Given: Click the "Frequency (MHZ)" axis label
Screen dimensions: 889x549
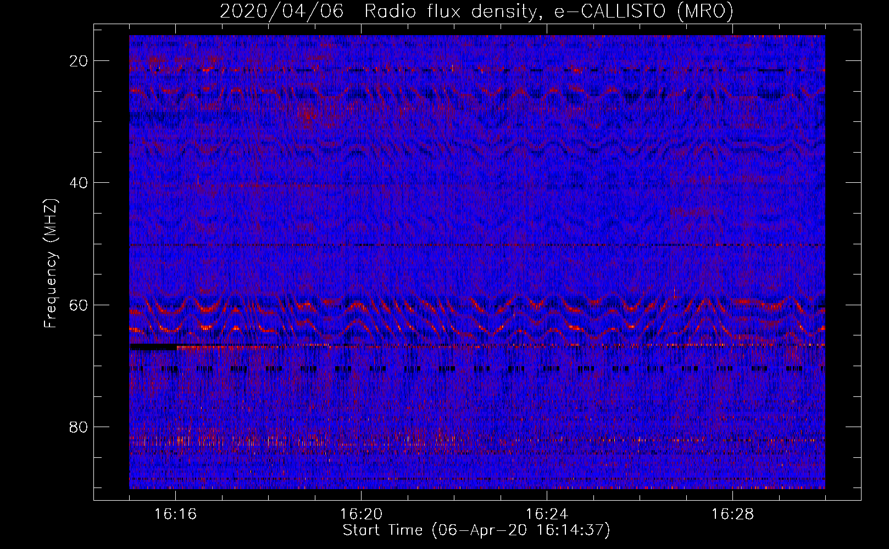Looking at the screenshot, I should pyautogui.click(x=51, y=264).
